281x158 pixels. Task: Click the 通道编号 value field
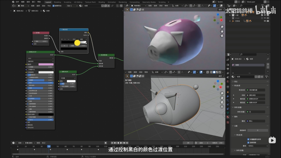click(x=258, y=130)
